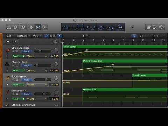Open Quick Help question mark button
Viewport: 168px width, 126px height.
(x=23, y=27)
